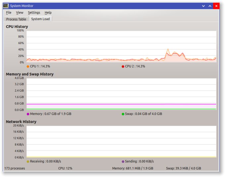
Task: Minimize the System Monitor window
Action: coord(203,6)
